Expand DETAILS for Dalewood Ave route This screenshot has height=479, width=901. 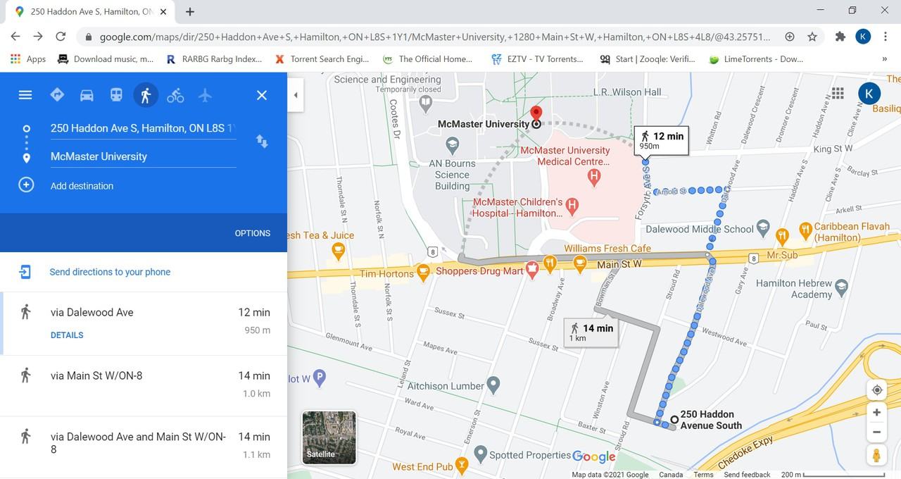click(x=67, y=335)
